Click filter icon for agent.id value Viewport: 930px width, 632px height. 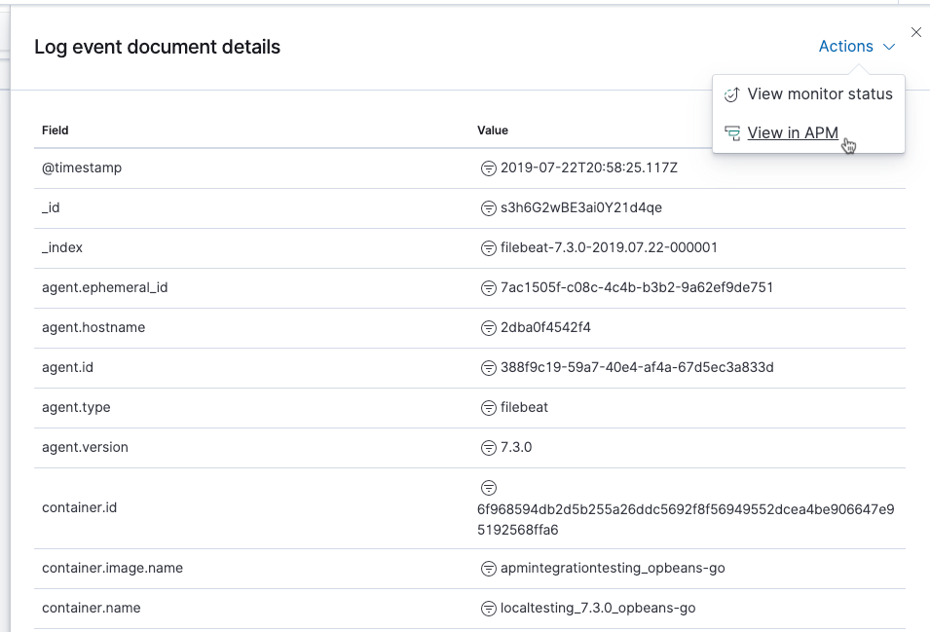(x=488, y=367)
